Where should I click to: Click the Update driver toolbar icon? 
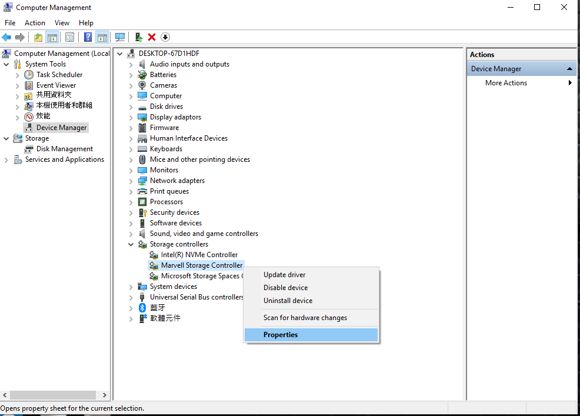coord(139,37)
